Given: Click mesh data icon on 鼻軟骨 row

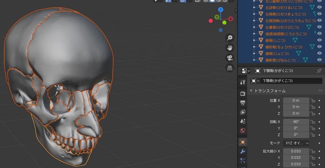Looking at the screenshot, I should [x=305, y=60].
